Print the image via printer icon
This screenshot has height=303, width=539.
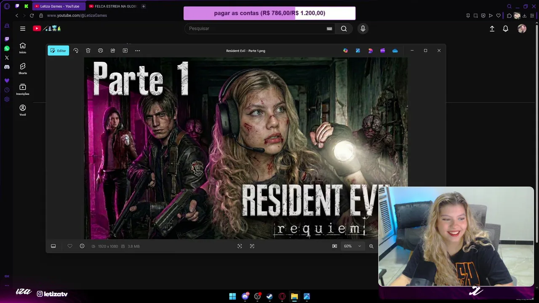click(x=100, y=50)
